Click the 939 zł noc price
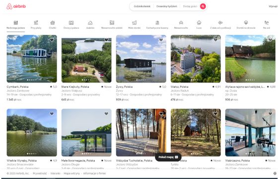The height and width of the screenshot is (179, 278). coord(123,99)
